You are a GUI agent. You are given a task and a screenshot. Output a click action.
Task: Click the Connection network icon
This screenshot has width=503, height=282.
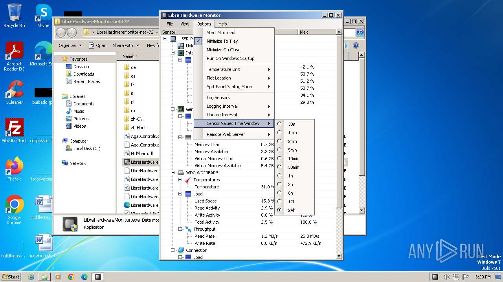(x=180, y=250)
